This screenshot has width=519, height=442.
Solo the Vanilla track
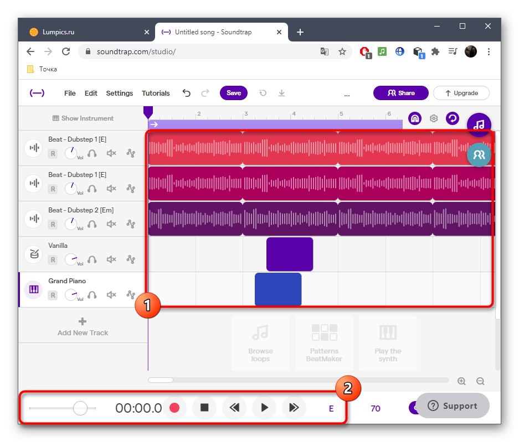click(x=92, y=259)
